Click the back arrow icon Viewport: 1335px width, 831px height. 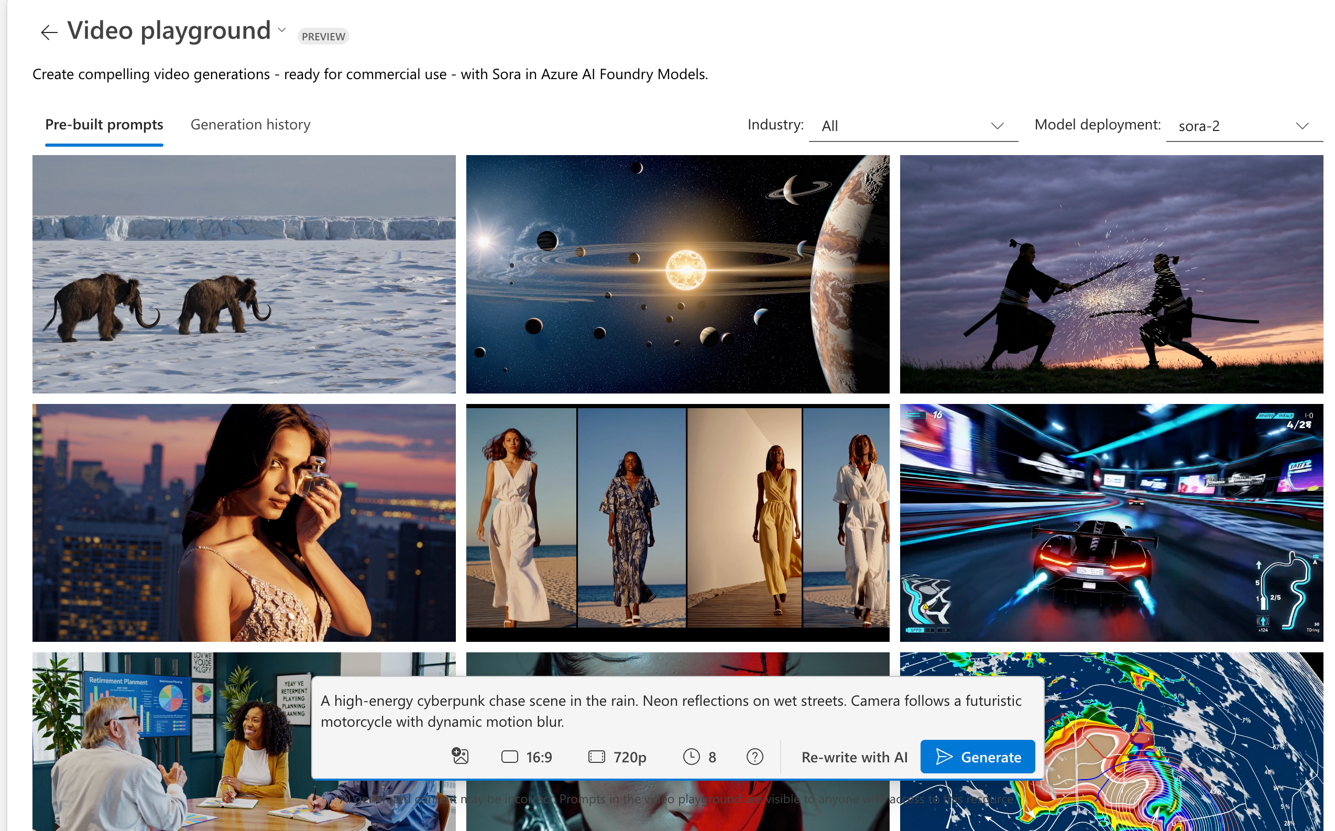49,32
